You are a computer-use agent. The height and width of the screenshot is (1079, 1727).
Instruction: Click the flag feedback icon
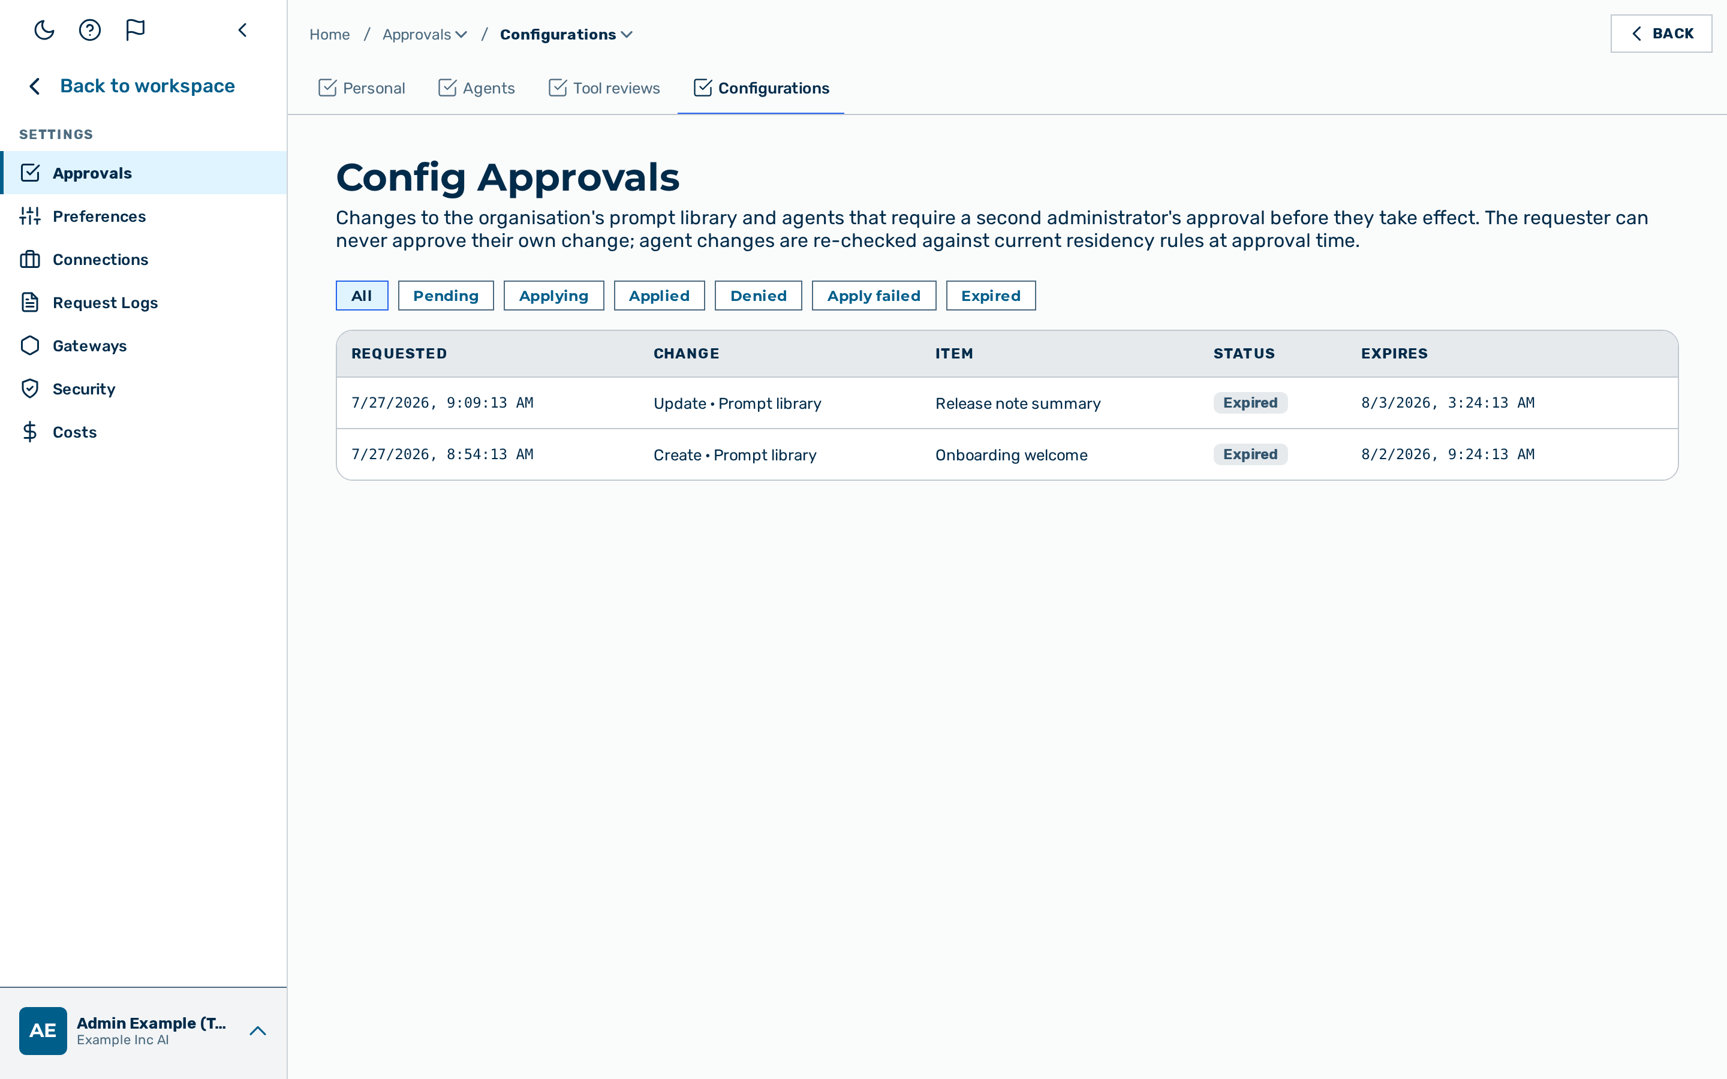tap(136, 30)
